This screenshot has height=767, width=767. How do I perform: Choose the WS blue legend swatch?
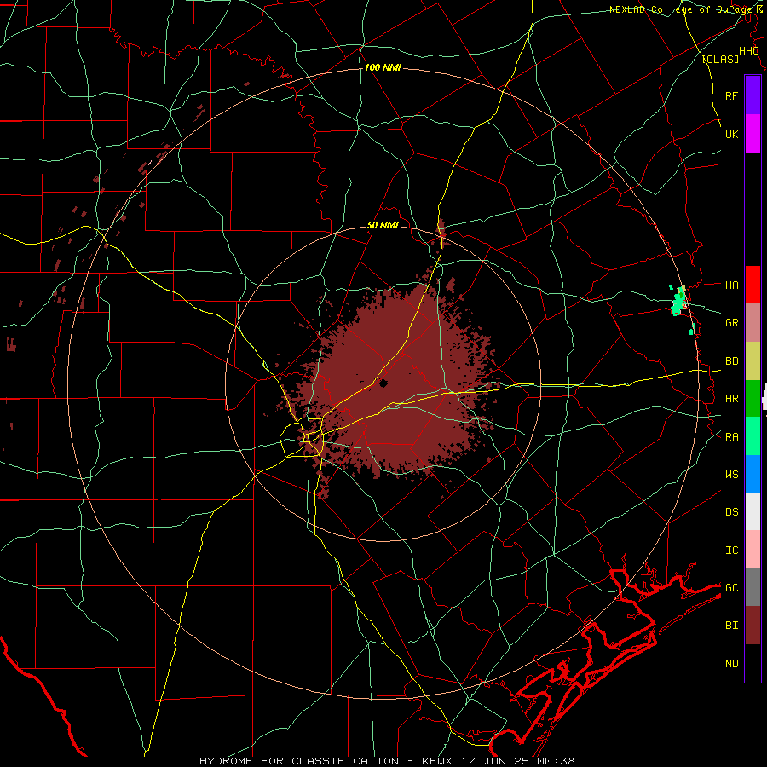753,474
